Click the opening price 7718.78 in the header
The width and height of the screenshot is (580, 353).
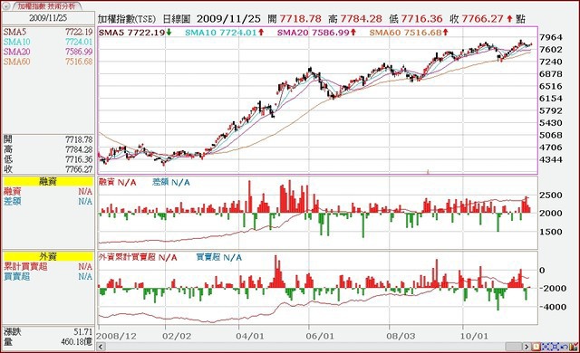pyautogui.click(x=300, y=19)
